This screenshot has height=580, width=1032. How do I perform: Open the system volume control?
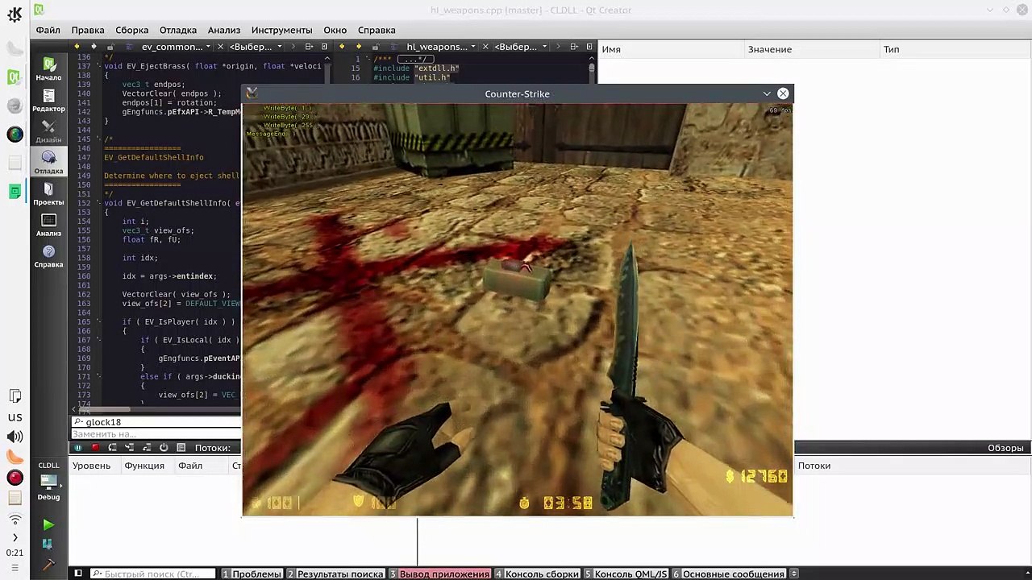[15, 437]
